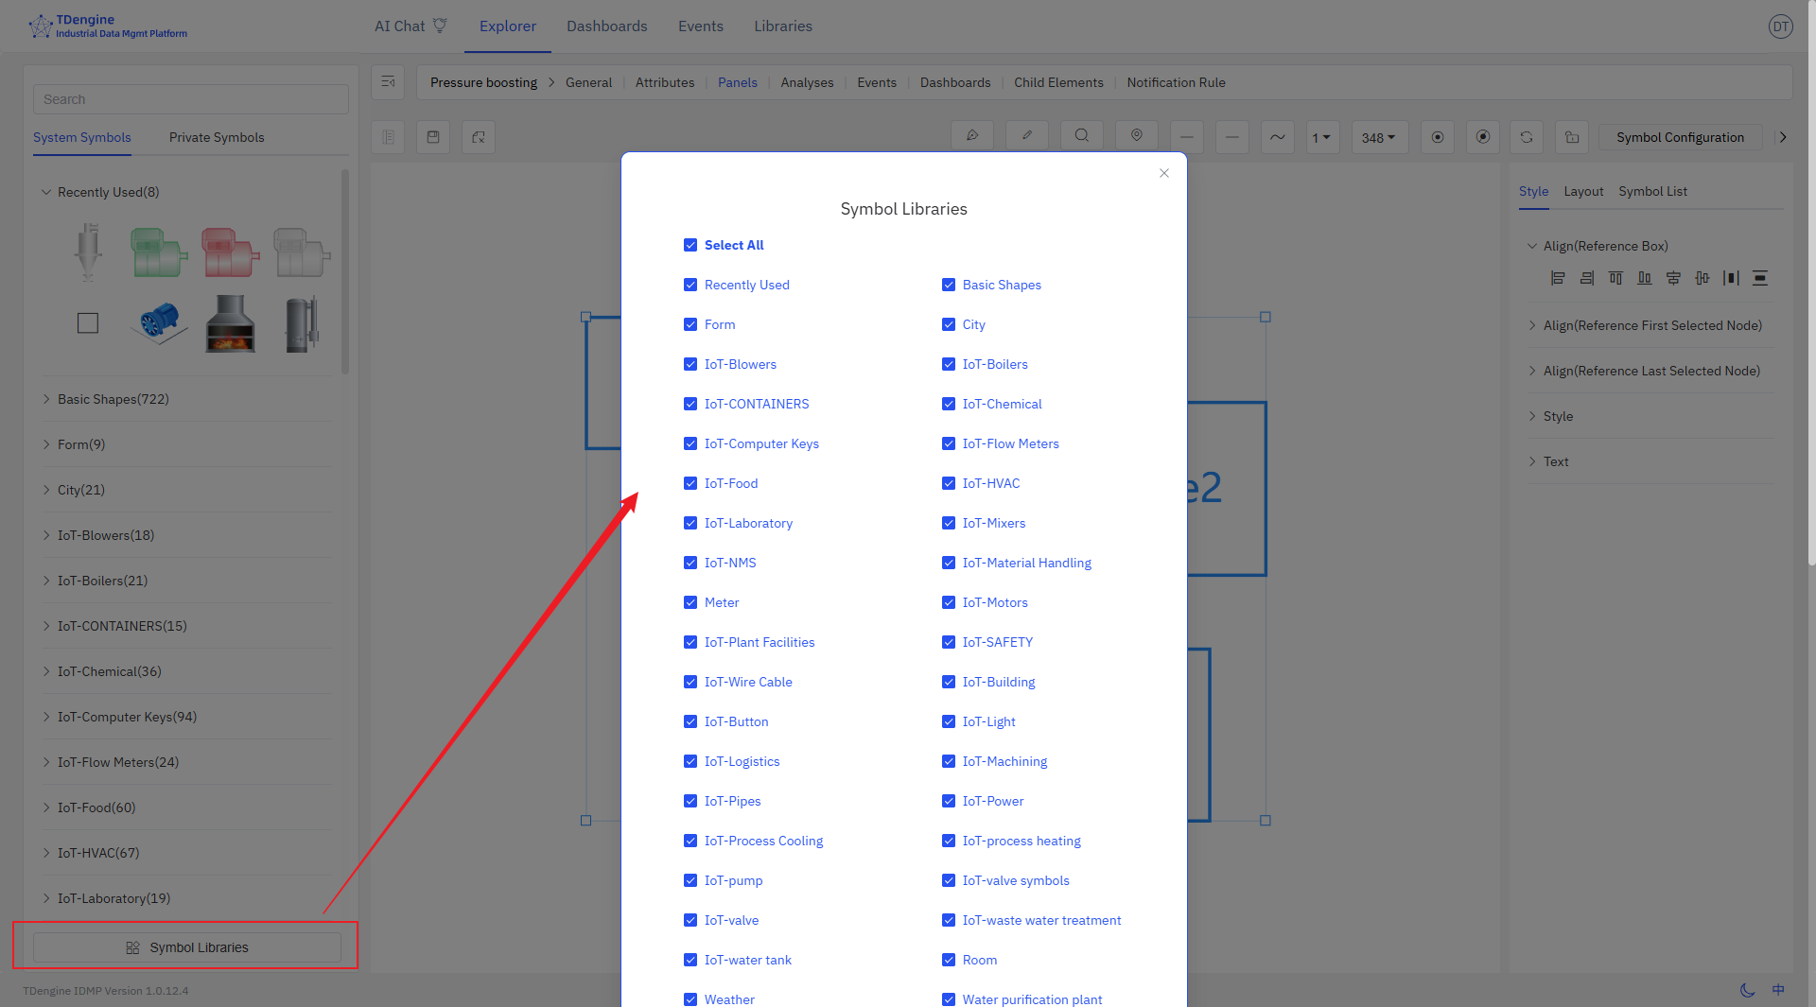
Task: Open the Private Symbols section
Action: 216,137
